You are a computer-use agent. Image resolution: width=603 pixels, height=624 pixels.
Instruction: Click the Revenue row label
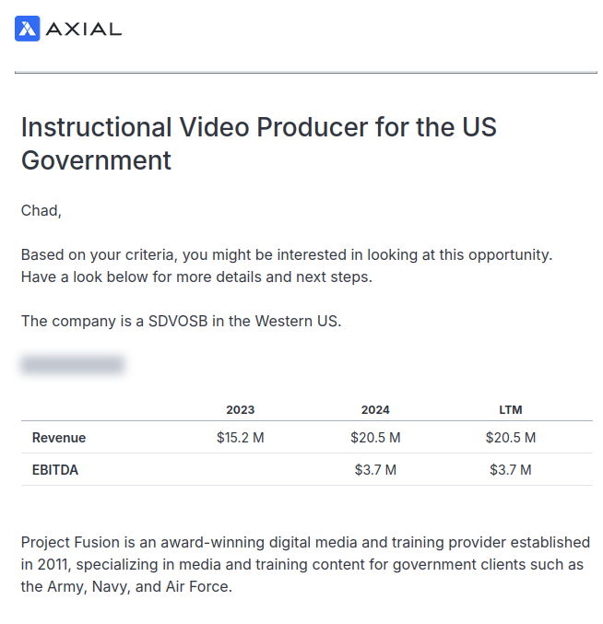point(59,438)
